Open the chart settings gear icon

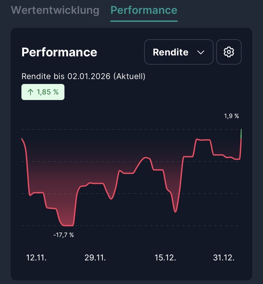pos(229,52)
